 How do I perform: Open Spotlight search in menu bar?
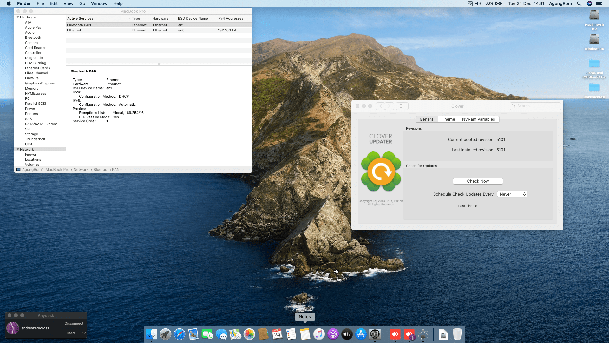point(579,3)
